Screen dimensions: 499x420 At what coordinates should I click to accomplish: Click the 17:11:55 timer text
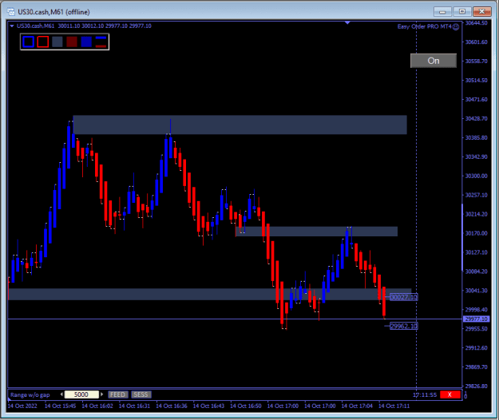[425, 395]
